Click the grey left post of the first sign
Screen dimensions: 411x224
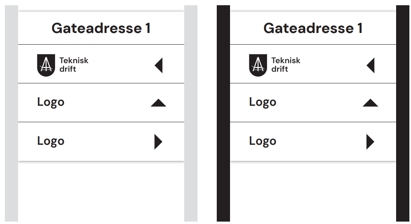click(12, 113)
